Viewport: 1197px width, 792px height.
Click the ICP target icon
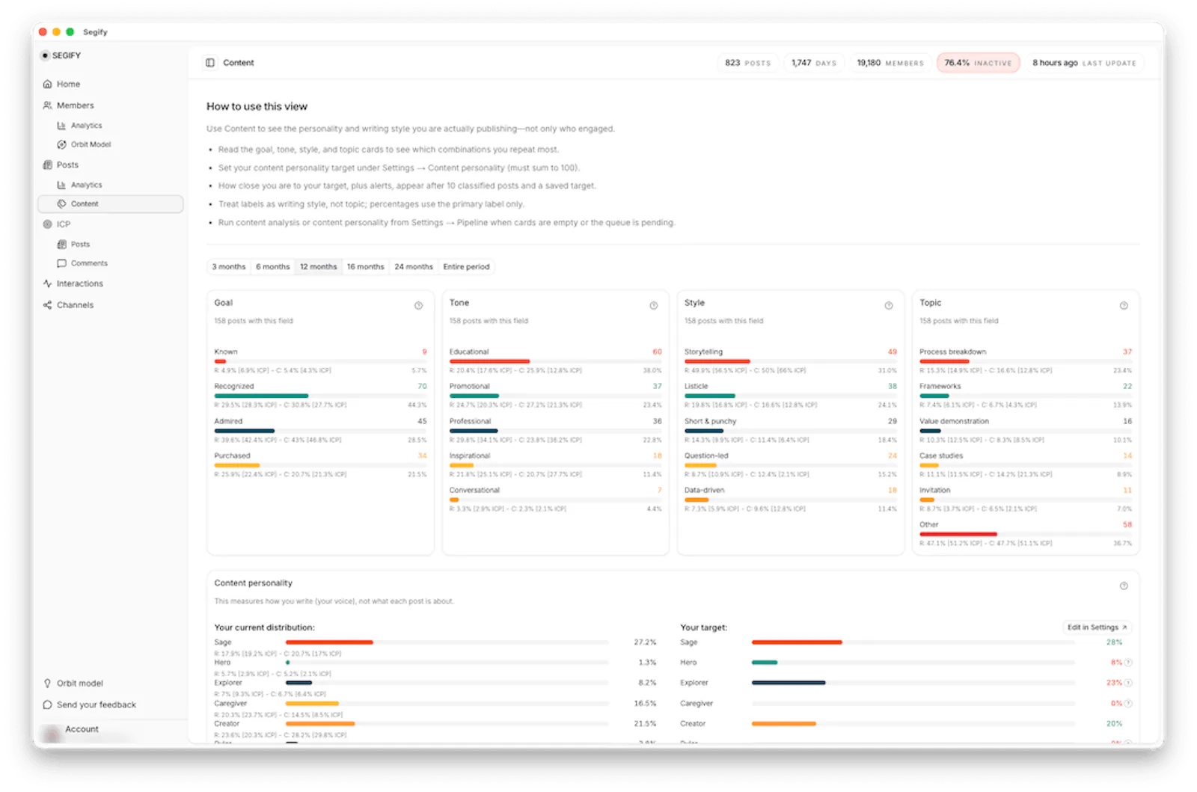pyautogui.click(x=48, y=224)
